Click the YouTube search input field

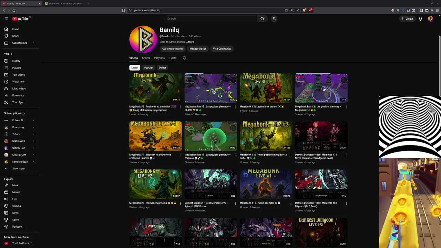[x=211, y=19]
